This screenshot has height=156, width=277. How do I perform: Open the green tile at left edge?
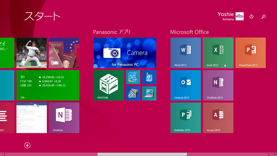point(7,53)
